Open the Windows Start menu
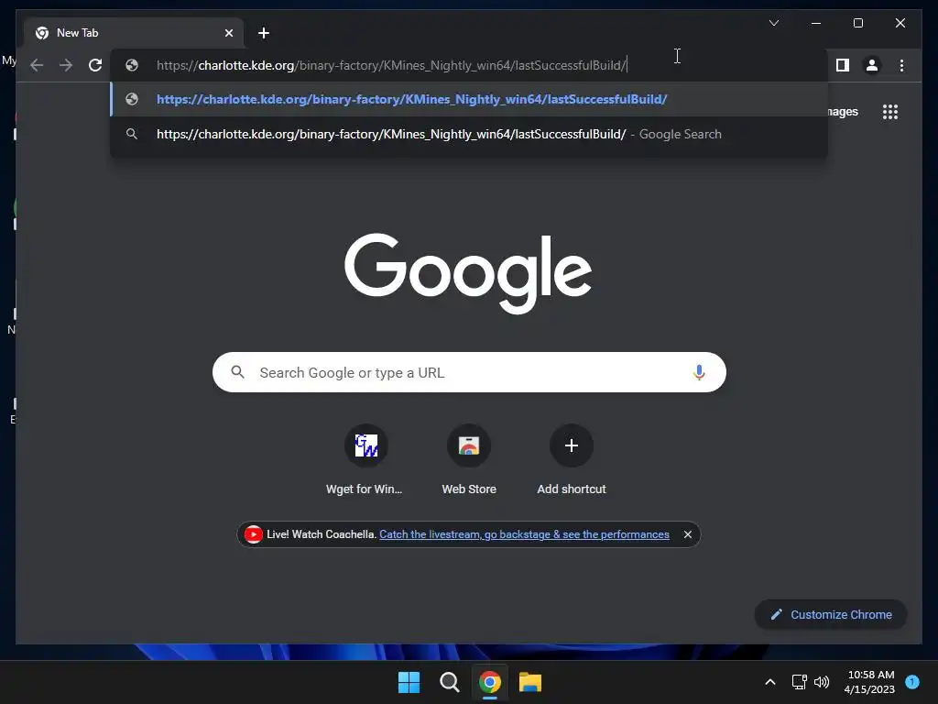 coord(409,682)
